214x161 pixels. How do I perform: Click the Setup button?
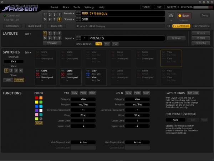point(205,15)
